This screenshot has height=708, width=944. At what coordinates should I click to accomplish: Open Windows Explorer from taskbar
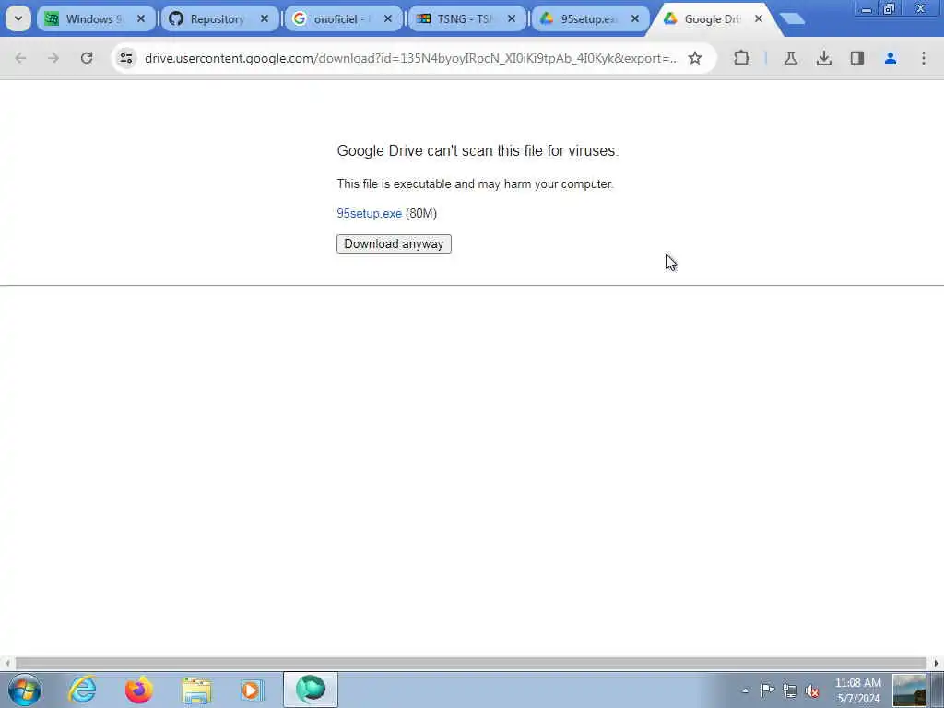(196, 690)
